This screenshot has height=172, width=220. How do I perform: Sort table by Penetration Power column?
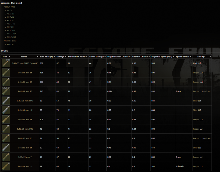[77, 56]
